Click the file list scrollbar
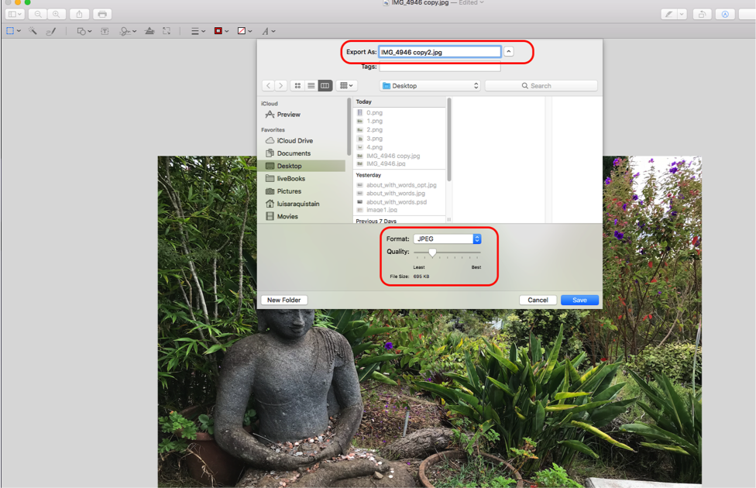 449,140
